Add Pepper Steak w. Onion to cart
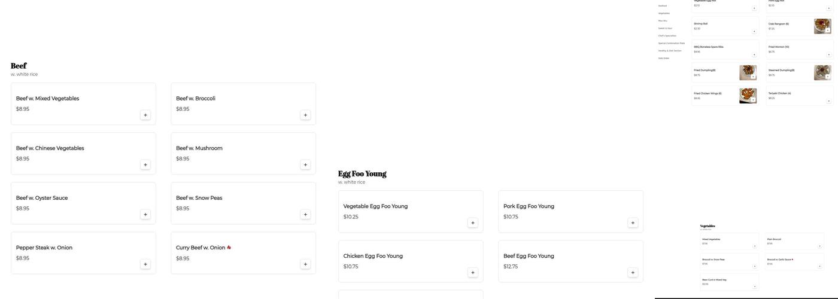The width and height of the screenshot is (838, 299). (145, 264)
